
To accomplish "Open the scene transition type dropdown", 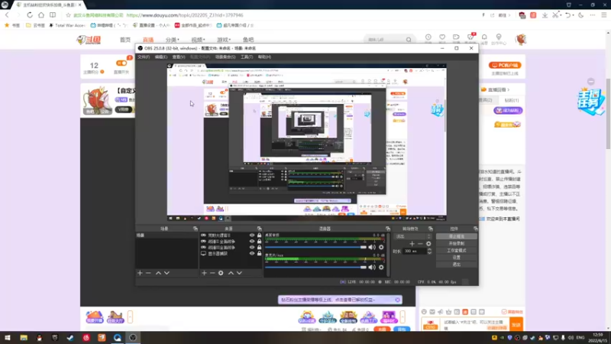I will 413,236.
